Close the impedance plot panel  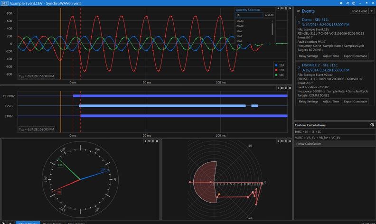coord(290,141)
